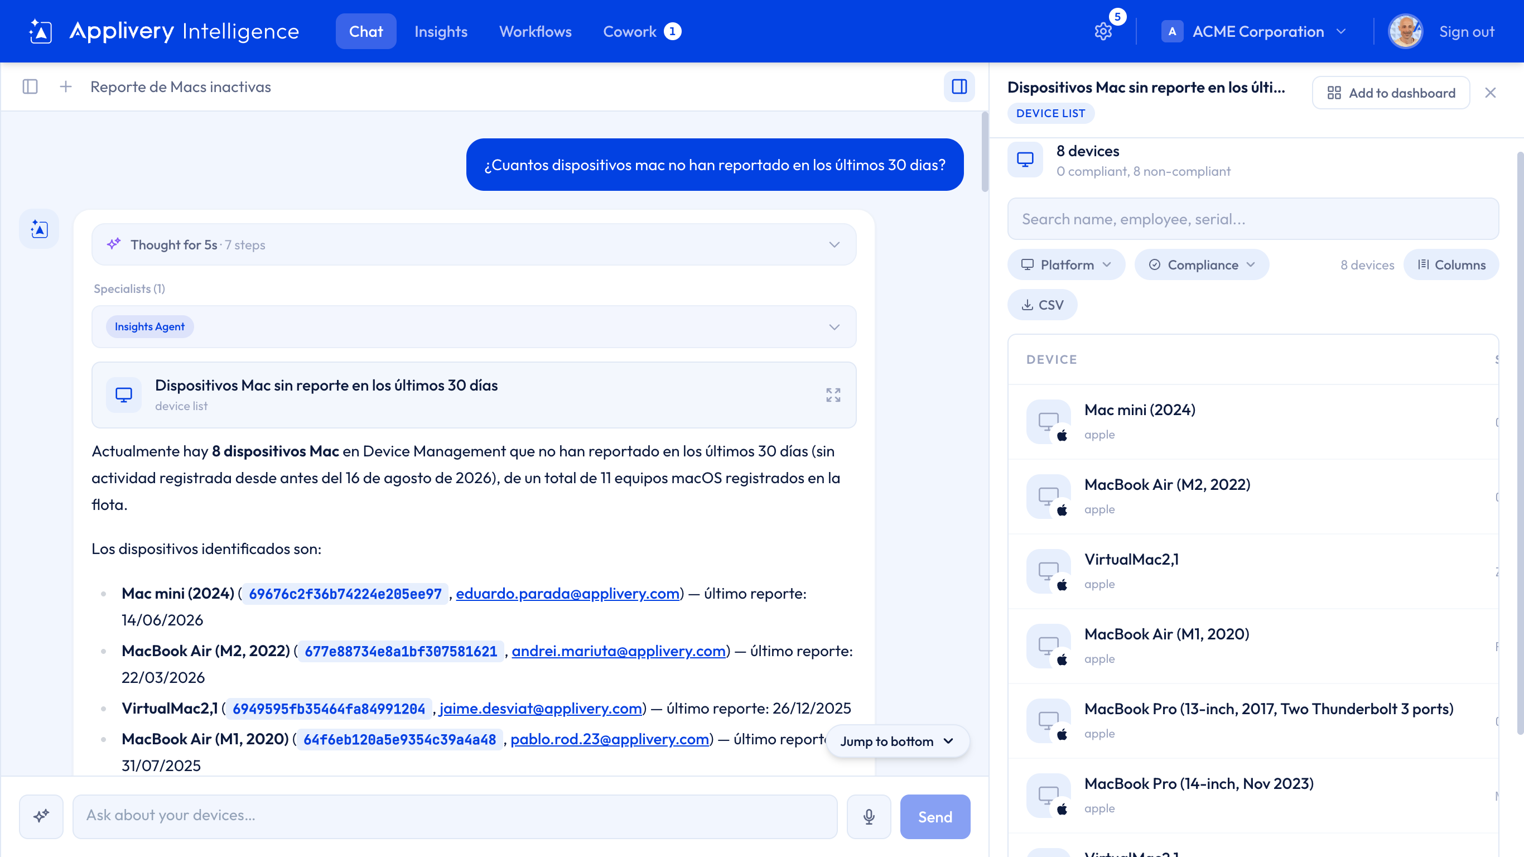
Task: Click chat title 'Reporte de Macs inactivas'
Action: [x=180, y=87]
